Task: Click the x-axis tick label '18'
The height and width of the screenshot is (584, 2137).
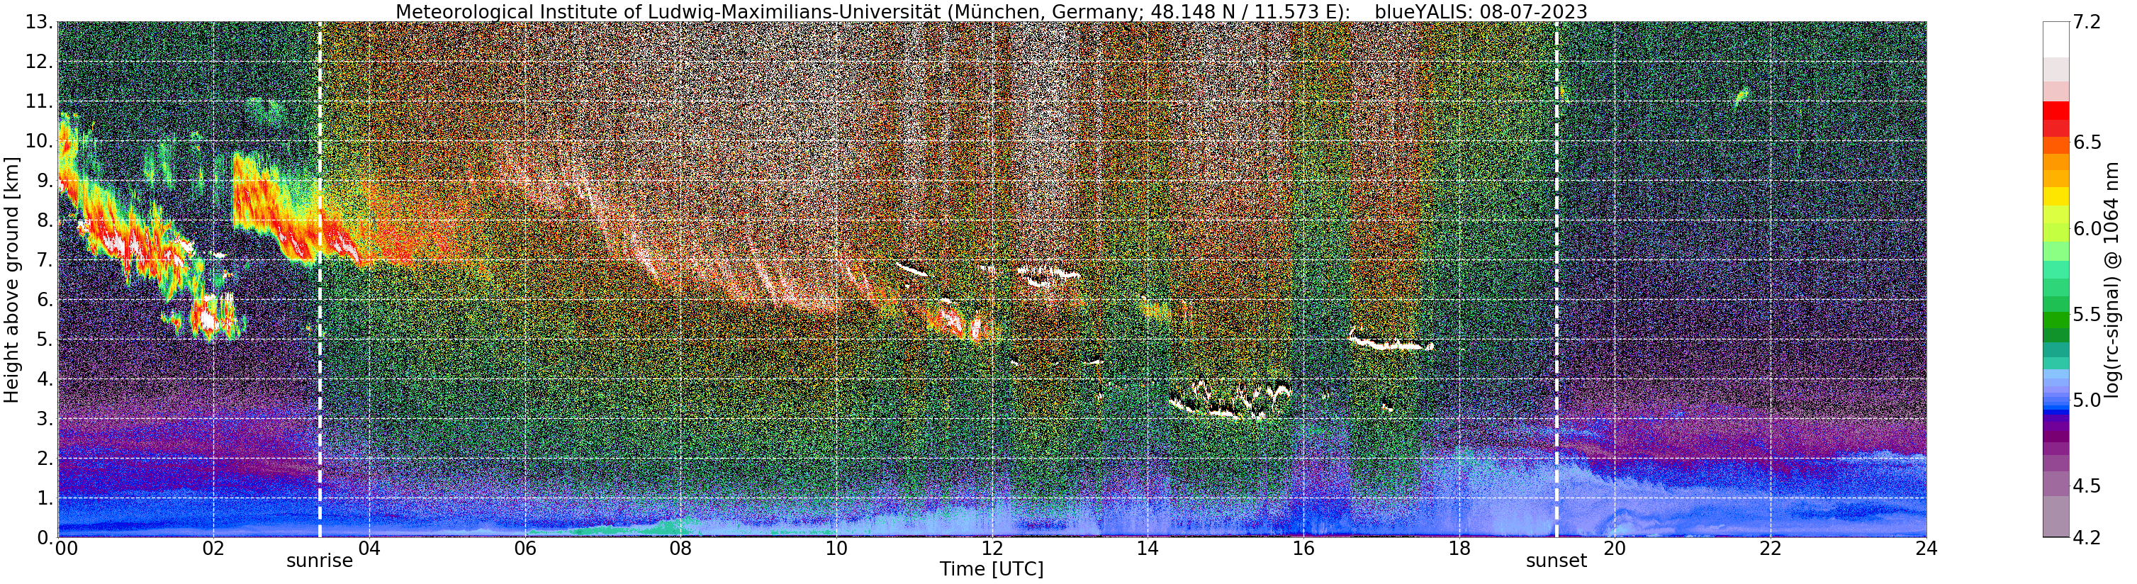Action: click(1459, 549)
